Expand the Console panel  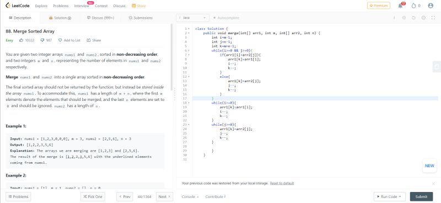coord(190,197)
